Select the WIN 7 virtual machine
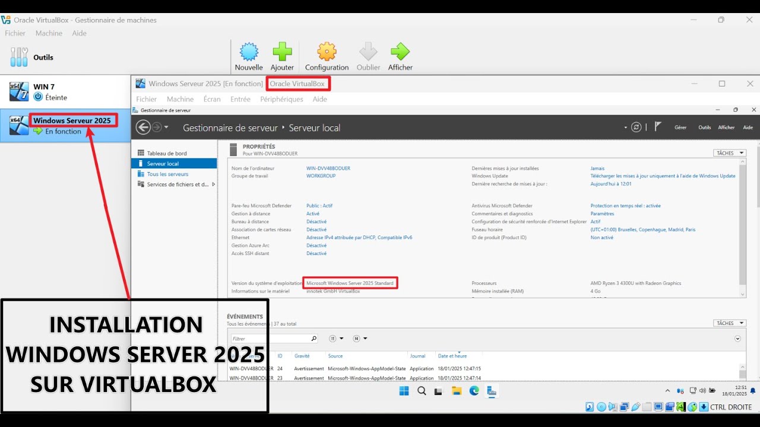760x427 pixels. [x=65, y=91]
